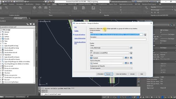Open the Topographie ribbon tab
This screenshot has height=99, width=176.
pos(62,4)
